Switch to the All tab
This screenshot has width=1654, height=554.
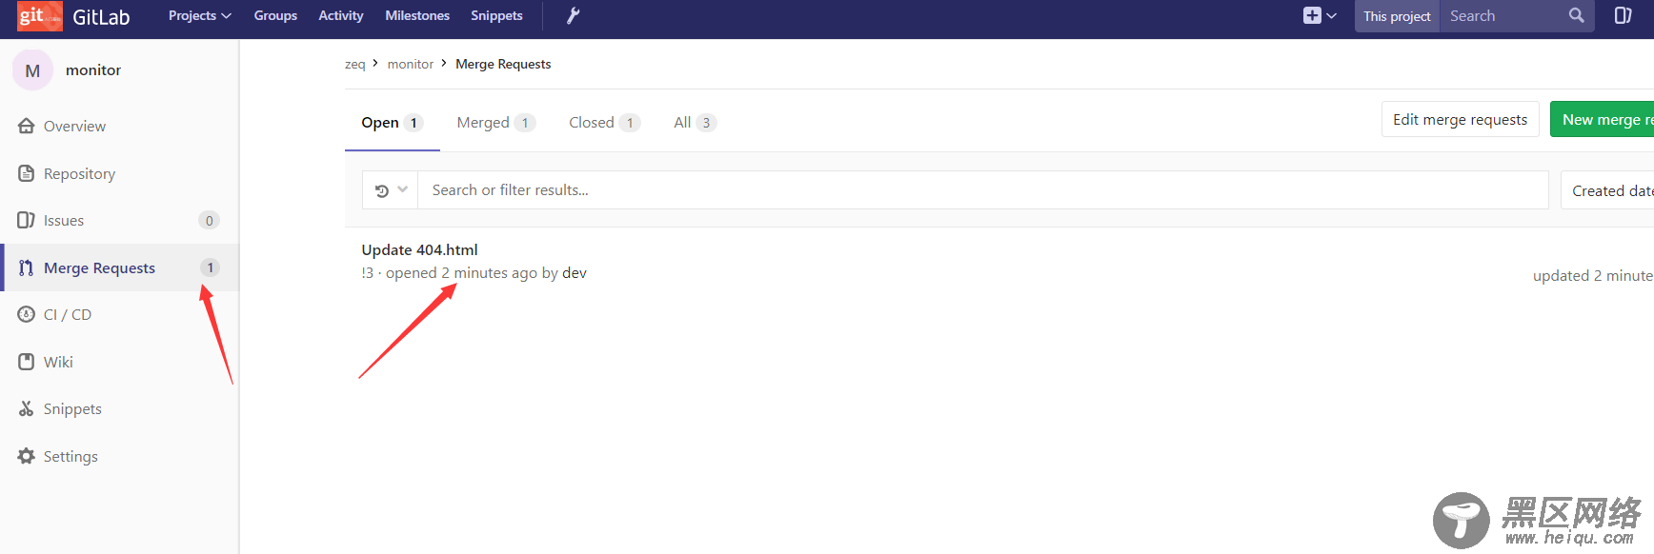(695, 122)
